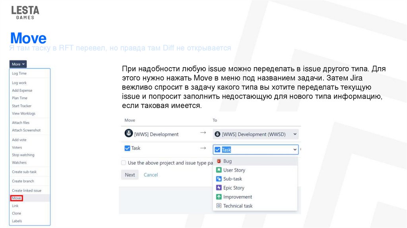Choose Log work from the menu
Screen dimensions: 407x228
tap(29, 83)
